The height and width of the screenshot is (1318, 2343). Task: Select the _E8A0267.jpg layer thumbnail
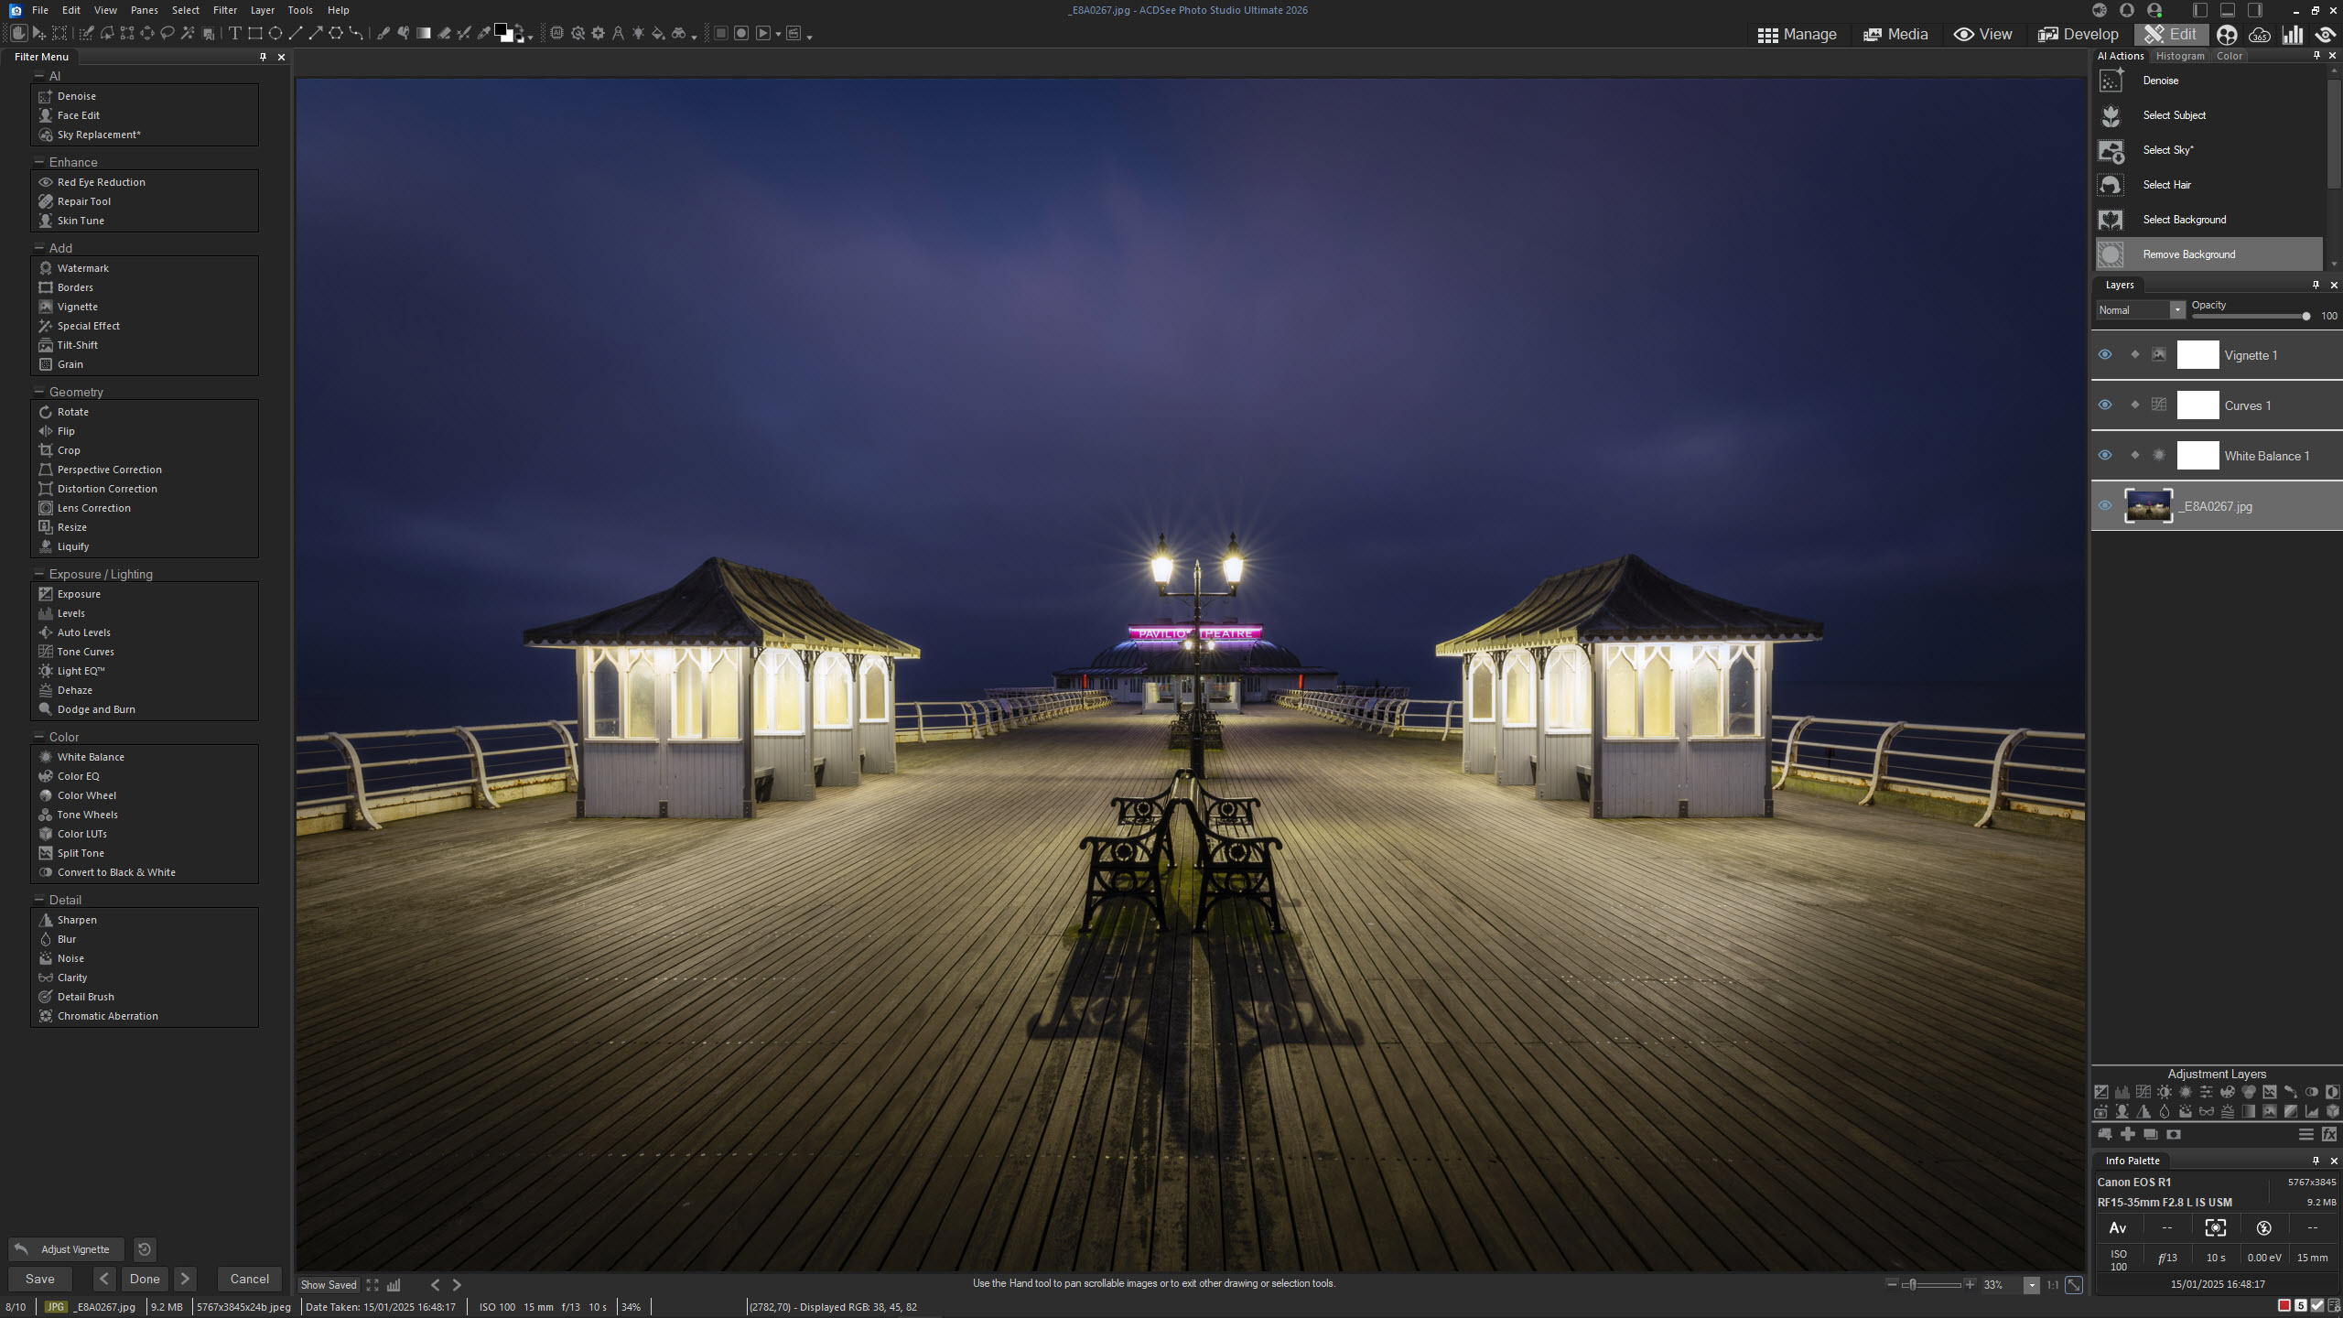[x=2147, y=505]
